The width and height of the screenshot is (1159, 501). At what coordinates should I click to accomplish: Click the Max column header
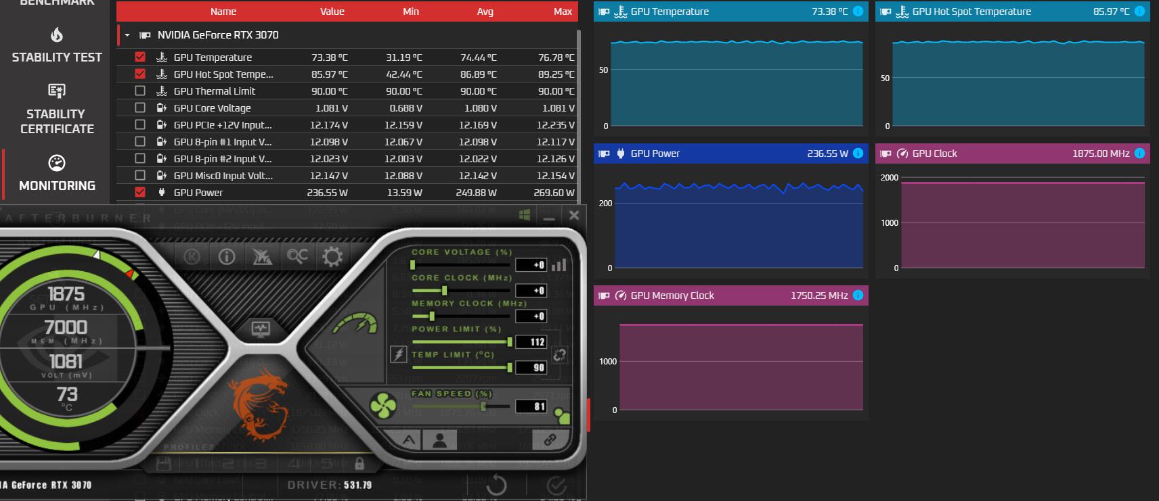click(x=563, y=11)
